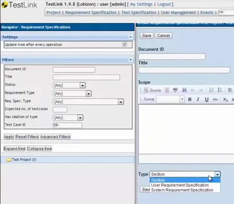This screenshot has width=234, height=204.
Task: Focus the filter Document ID field
Action: 74,70
